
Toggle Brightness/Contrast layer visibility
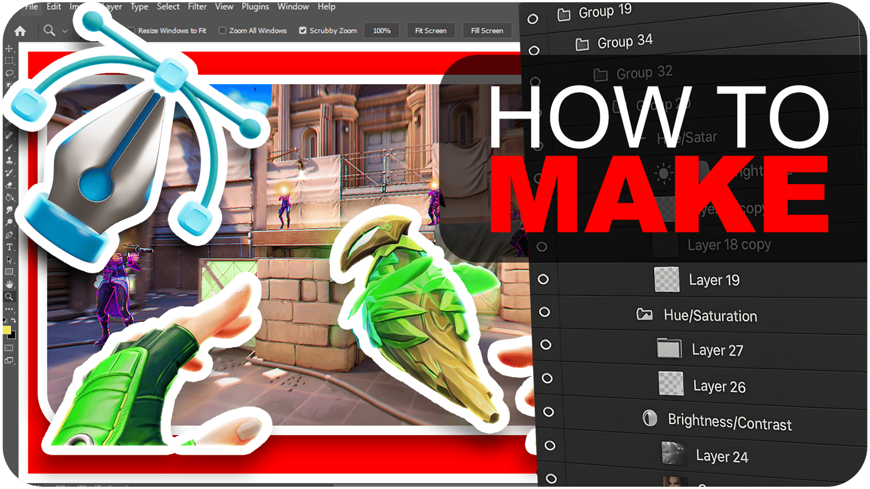pyautogui.click(x=548, y=412)
